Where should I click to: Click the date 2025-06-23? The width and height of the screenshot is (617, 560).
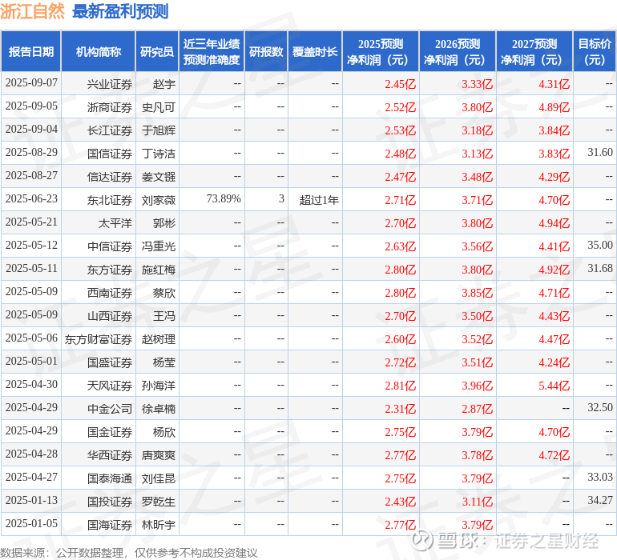click(x=31, y=199)
